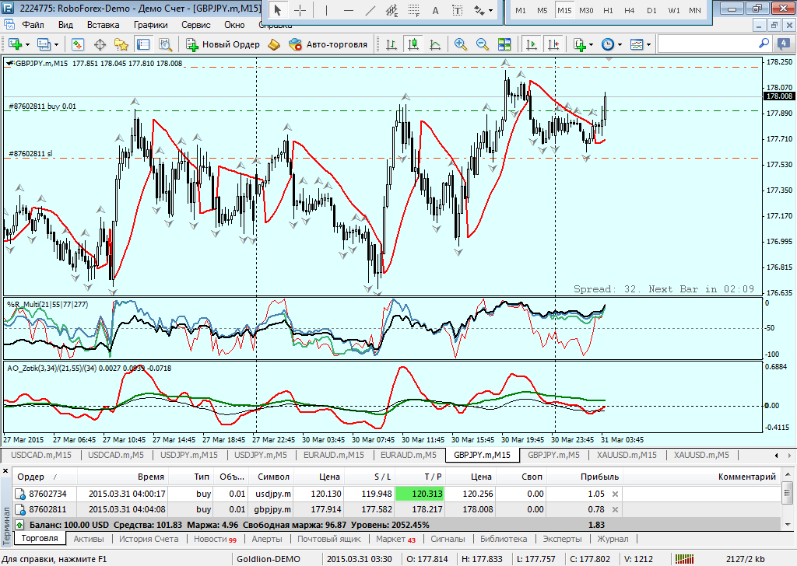
Task: Close the Terminal panel with x
Action: click(5, 471)
